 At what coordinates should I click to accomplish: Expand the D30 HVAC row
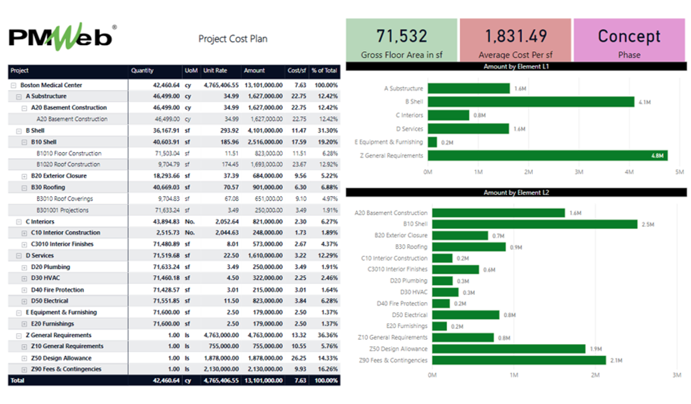[24, 278]
